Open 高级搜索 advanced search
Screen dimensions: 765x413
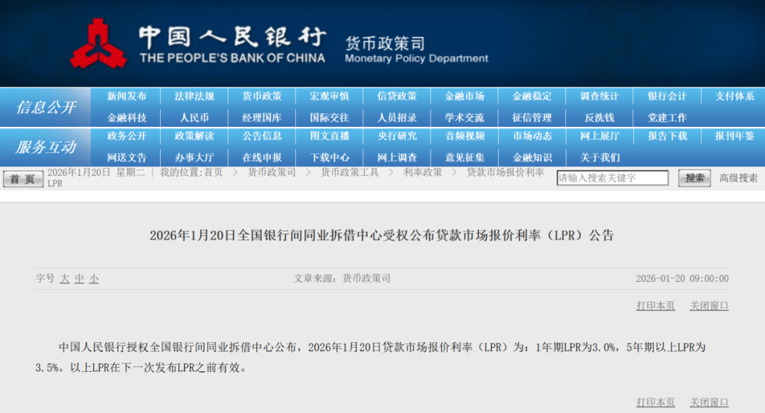tap(738, 179)
